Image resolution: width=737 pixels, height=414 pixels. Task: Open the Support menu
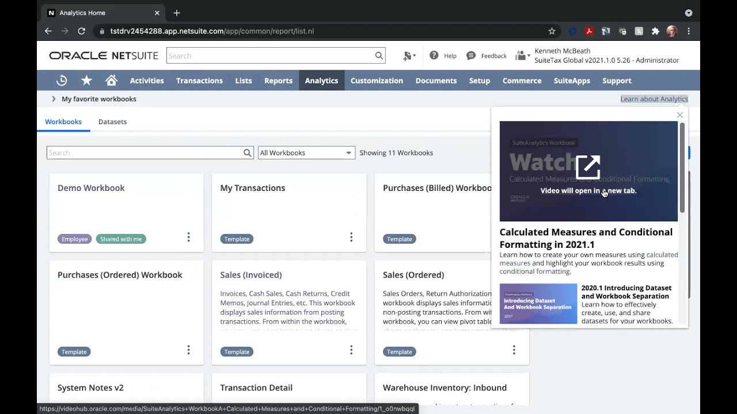click(617, 80)
